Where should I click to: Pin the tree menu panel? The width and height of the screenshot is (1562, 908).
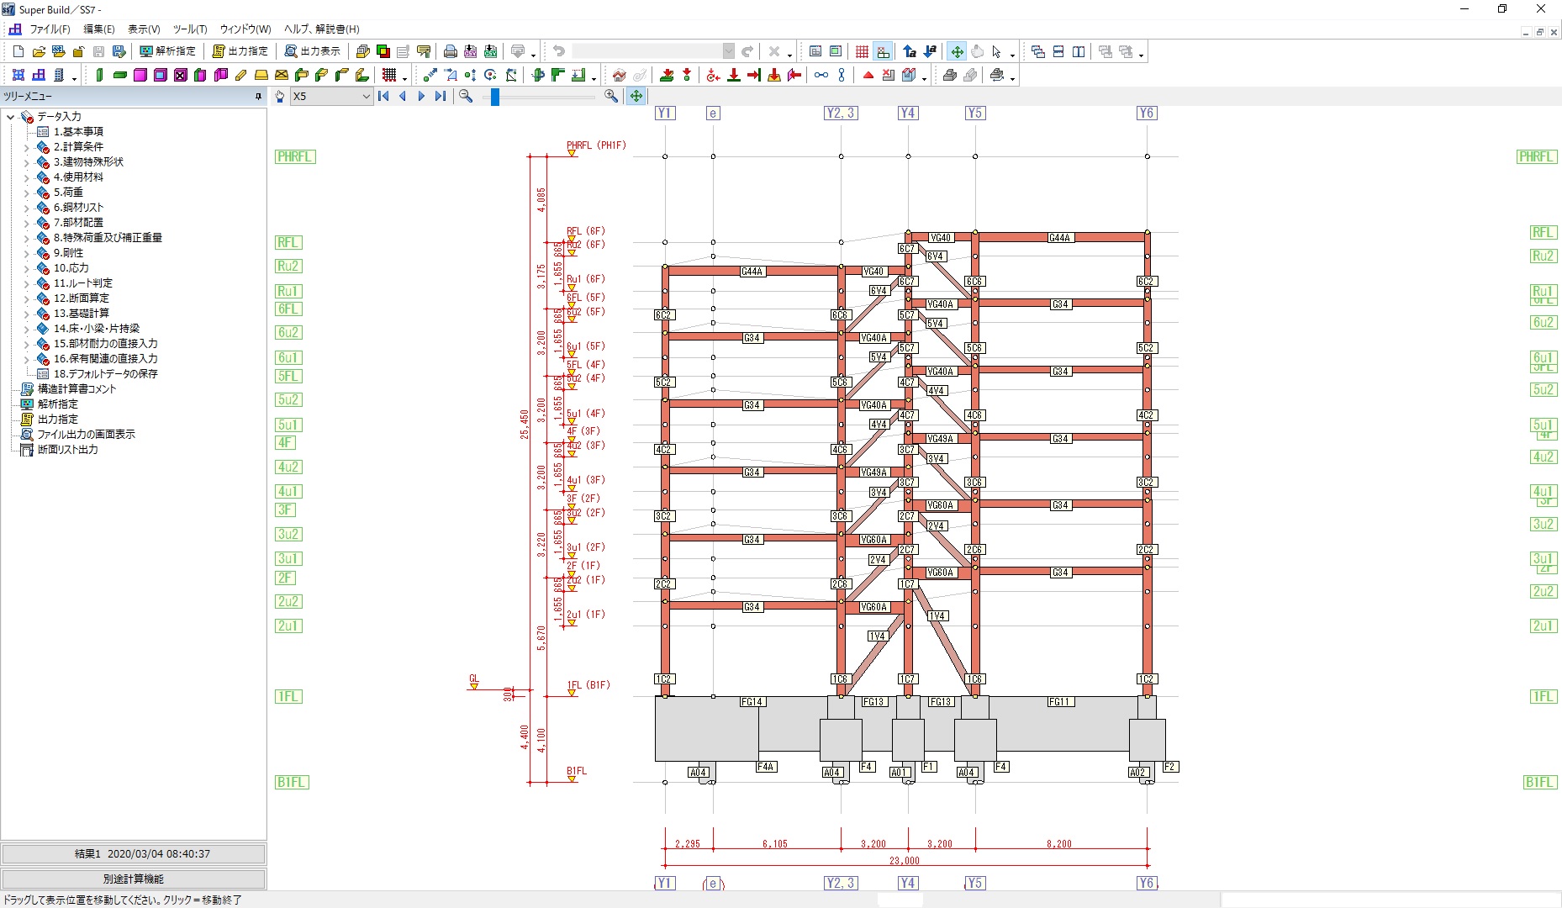coord(258,97)
